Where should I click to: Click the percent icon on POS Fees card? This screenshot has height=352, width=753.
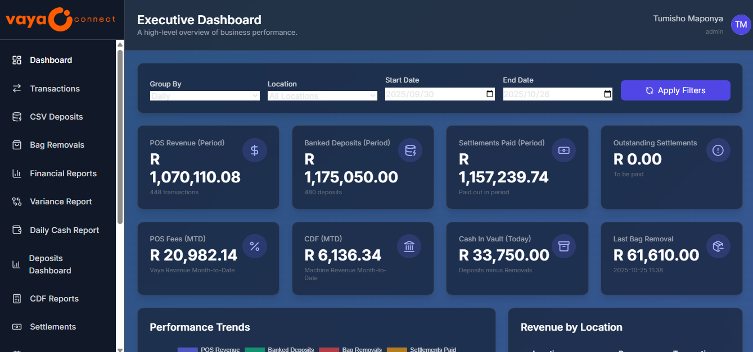(x=254, y=246)
